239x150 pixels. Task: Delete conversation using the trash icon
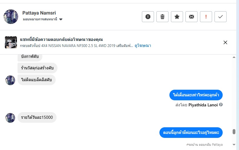click(162, 17)
